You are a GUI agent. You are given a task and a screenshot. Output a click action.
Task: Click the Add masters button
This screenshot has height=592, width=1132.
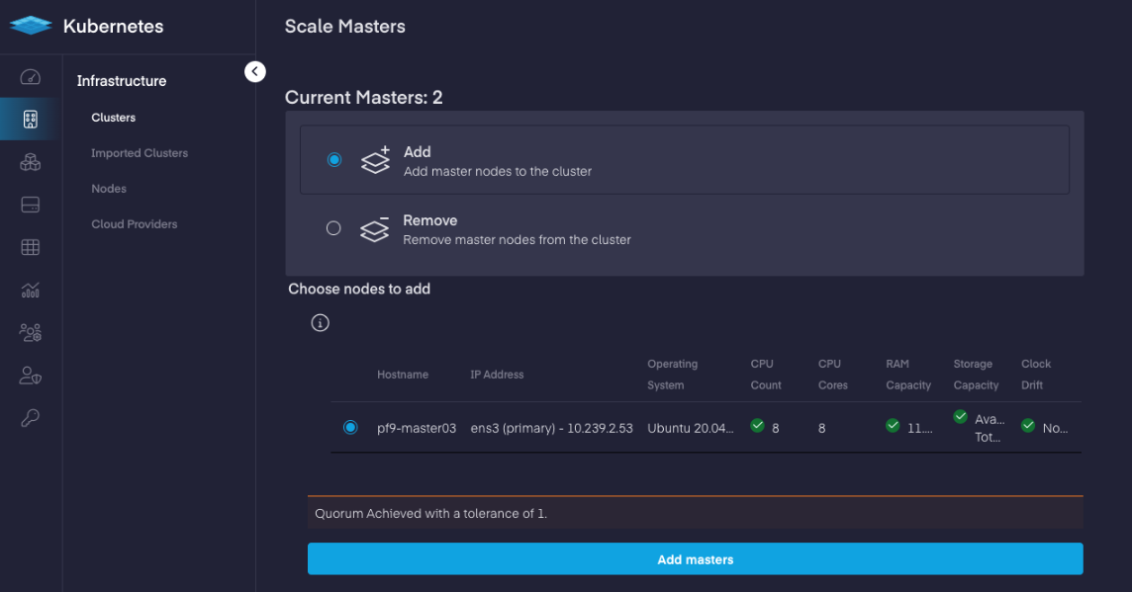coord(696,558)
